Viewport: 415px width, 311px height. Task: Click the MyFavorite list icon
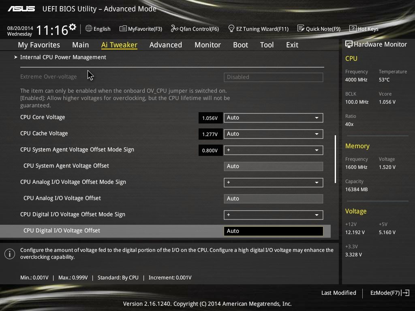[x=123, y=29]
